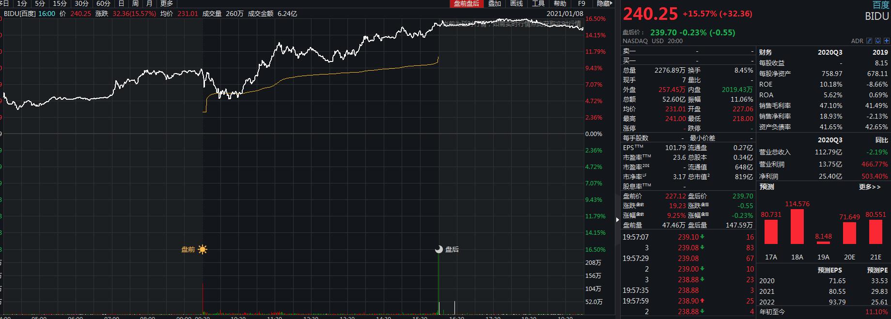Image resolution: width=891 pixels, height=319 pixels.
Task: Click the ROE 2020Q3 value 10.18%
Action: pyautogui.click(x=831, y=84)
